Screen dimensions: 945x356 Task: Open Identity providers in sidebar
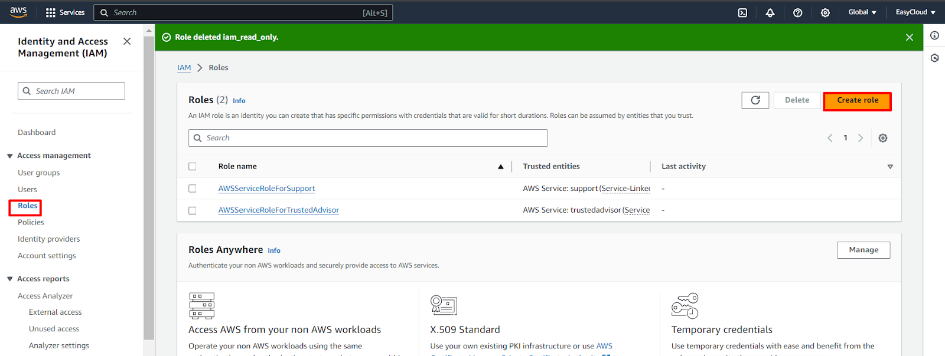(x=48, y=239)
